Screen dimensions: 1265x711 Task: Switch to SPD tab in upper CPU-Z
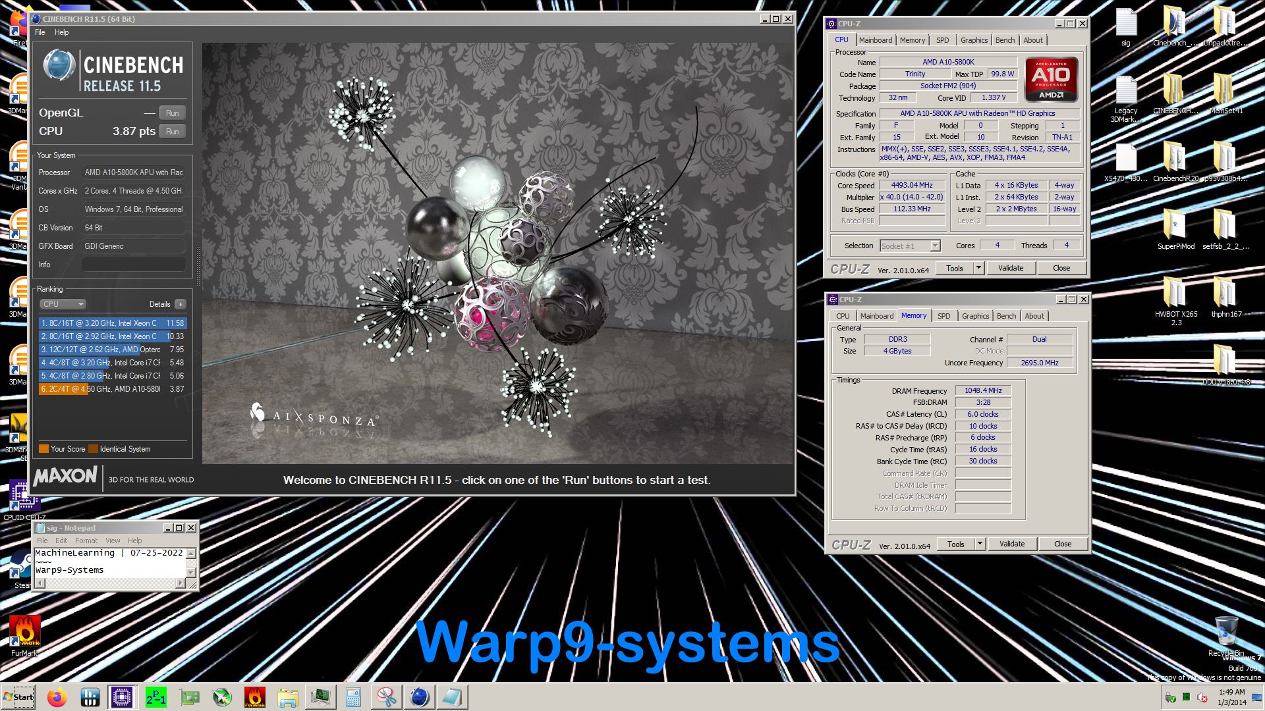tap(943, 40)
